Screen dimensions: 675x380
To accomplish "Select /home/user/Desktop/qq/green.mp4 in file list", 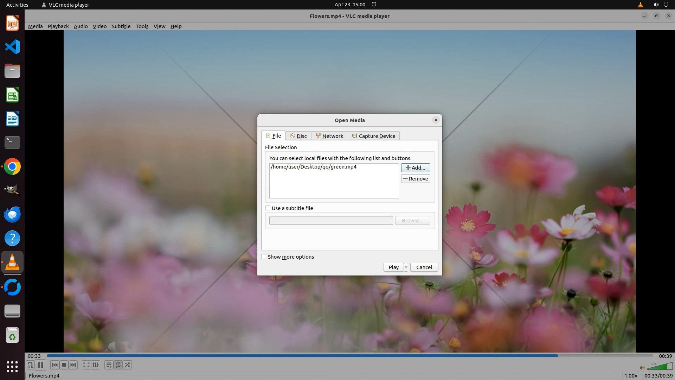I will (x=313, y=167).
